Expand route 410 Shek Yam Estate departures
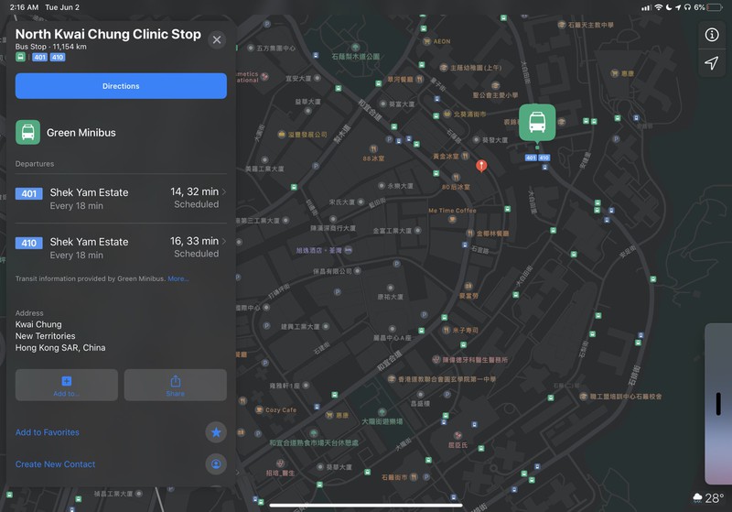732x512 pixels. (x=121, y=247)
